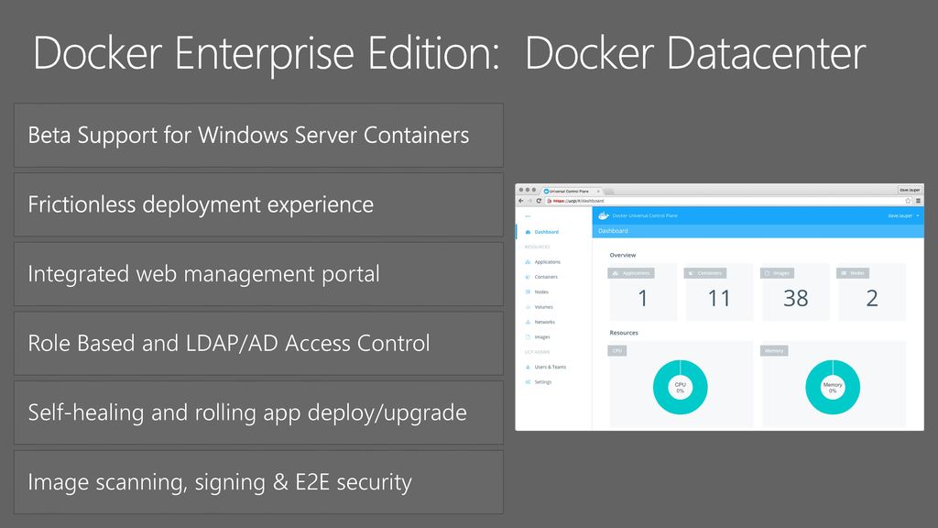The image size is (938, 528).
Task: Click the browser forward arrow
Action: pos(529,201)
